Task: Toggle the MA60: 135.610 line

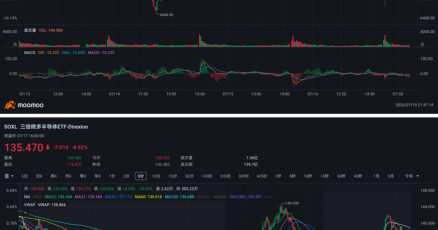Action: click(x=148, y=197)
